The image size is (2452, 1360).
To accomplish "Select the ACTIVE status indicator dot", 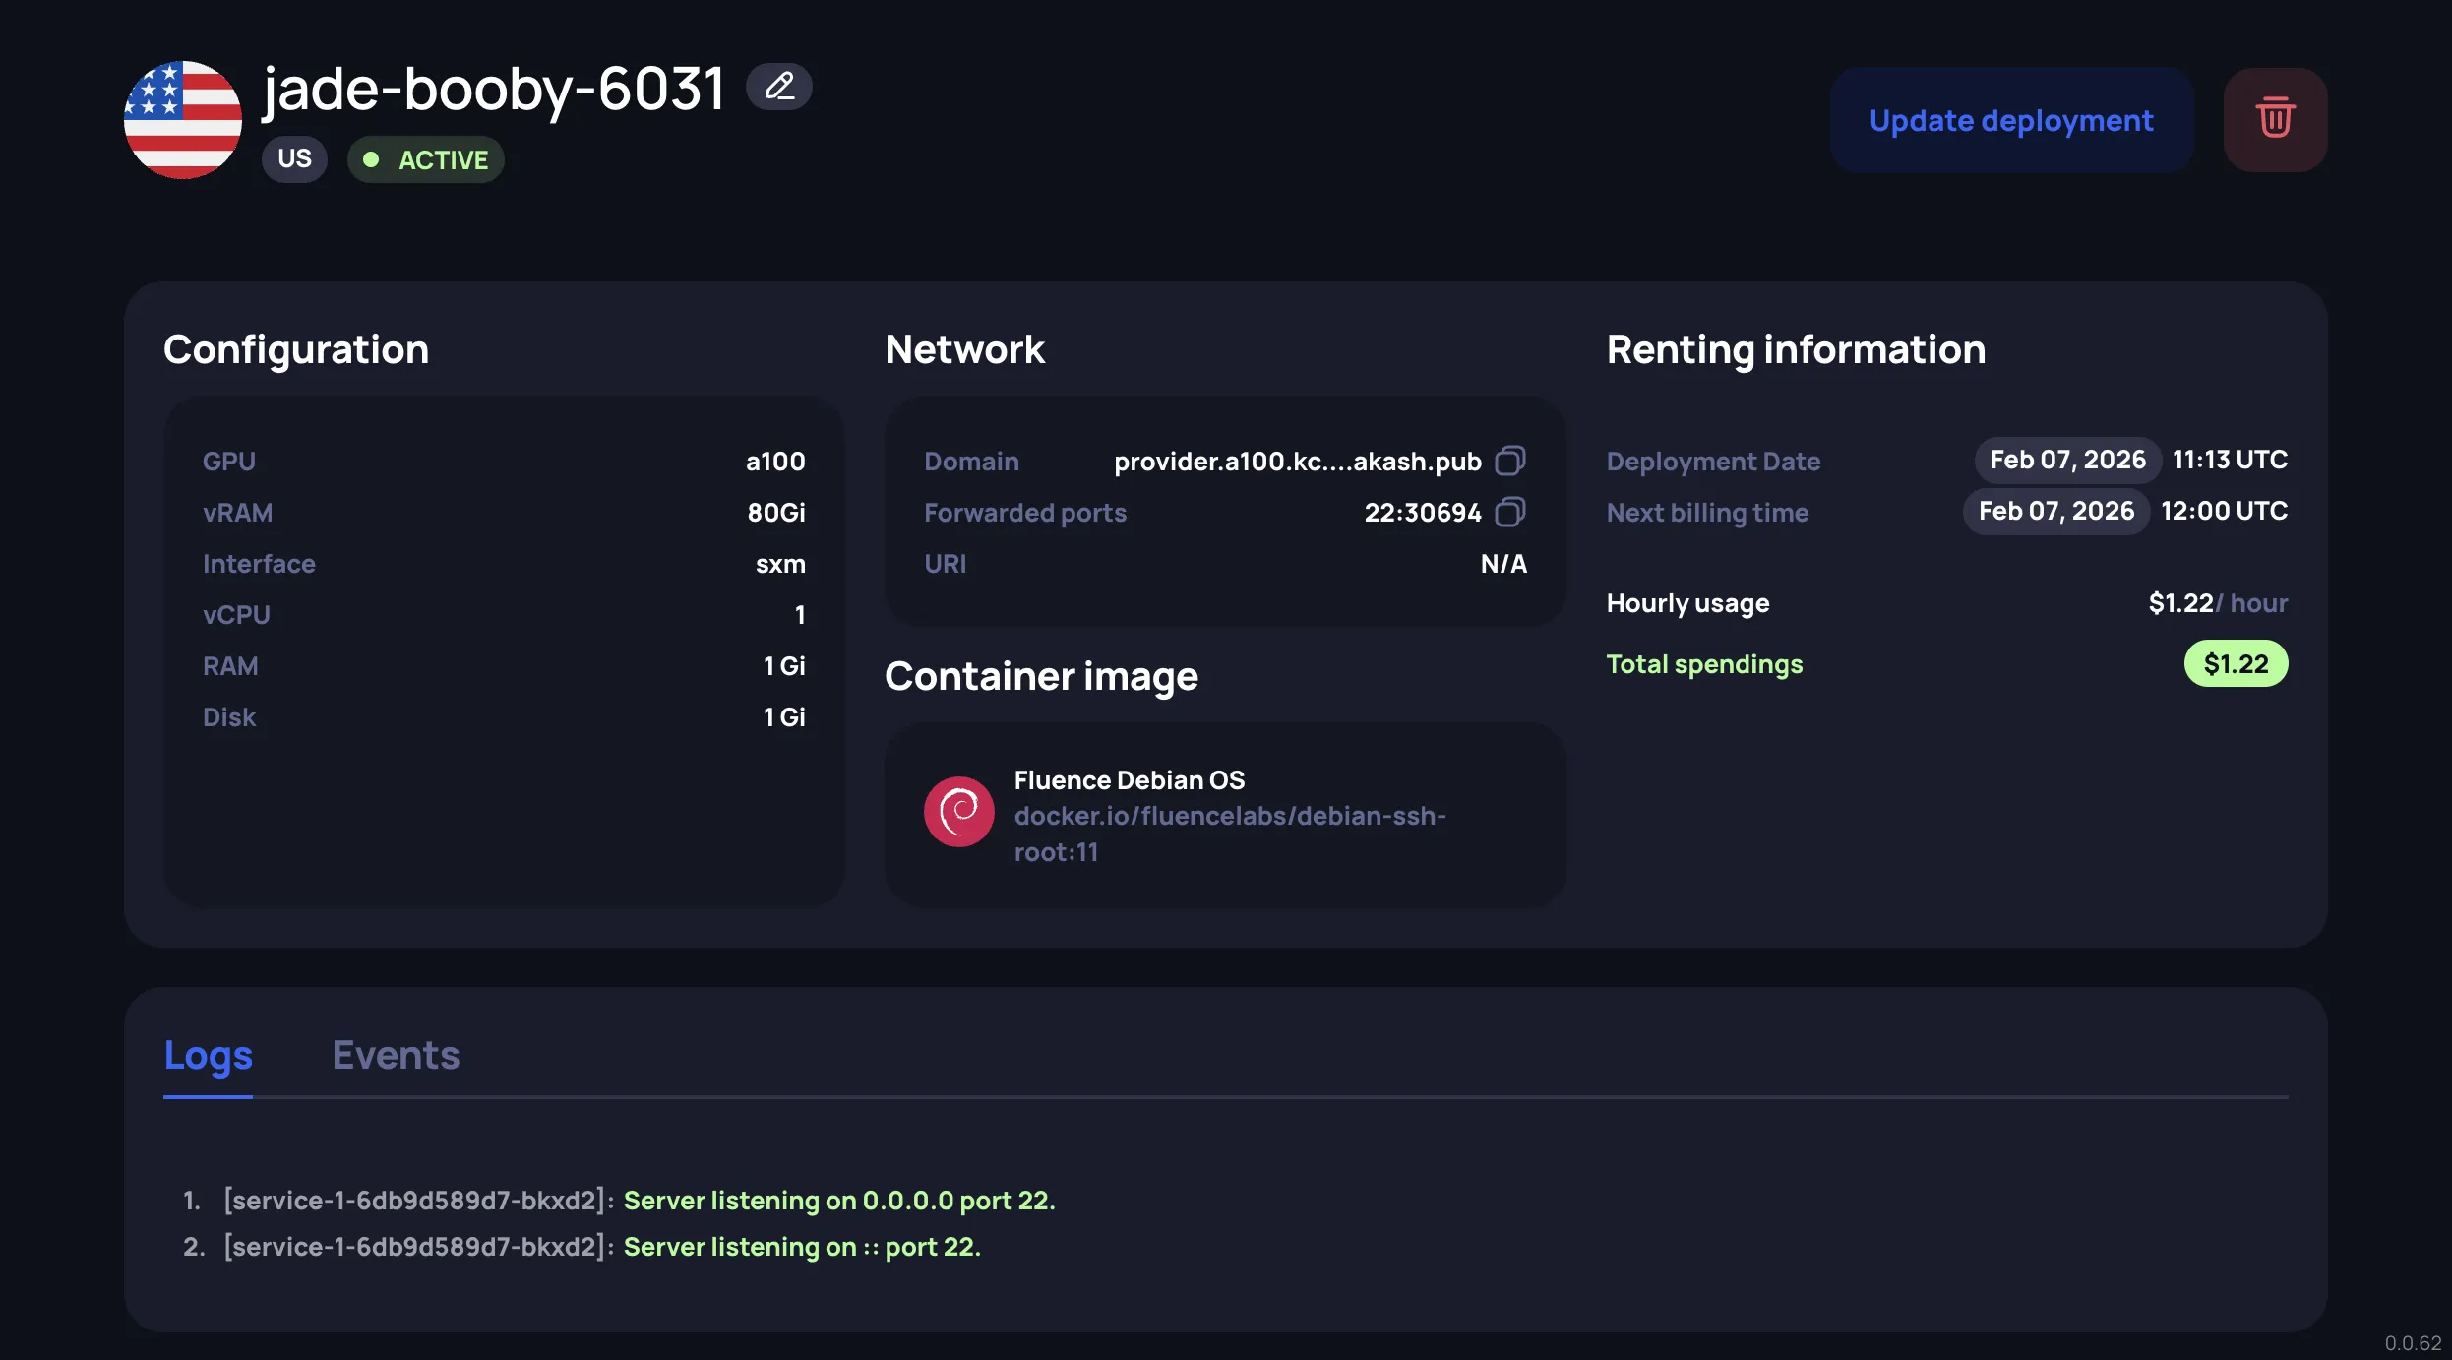I will coord(371,158).
